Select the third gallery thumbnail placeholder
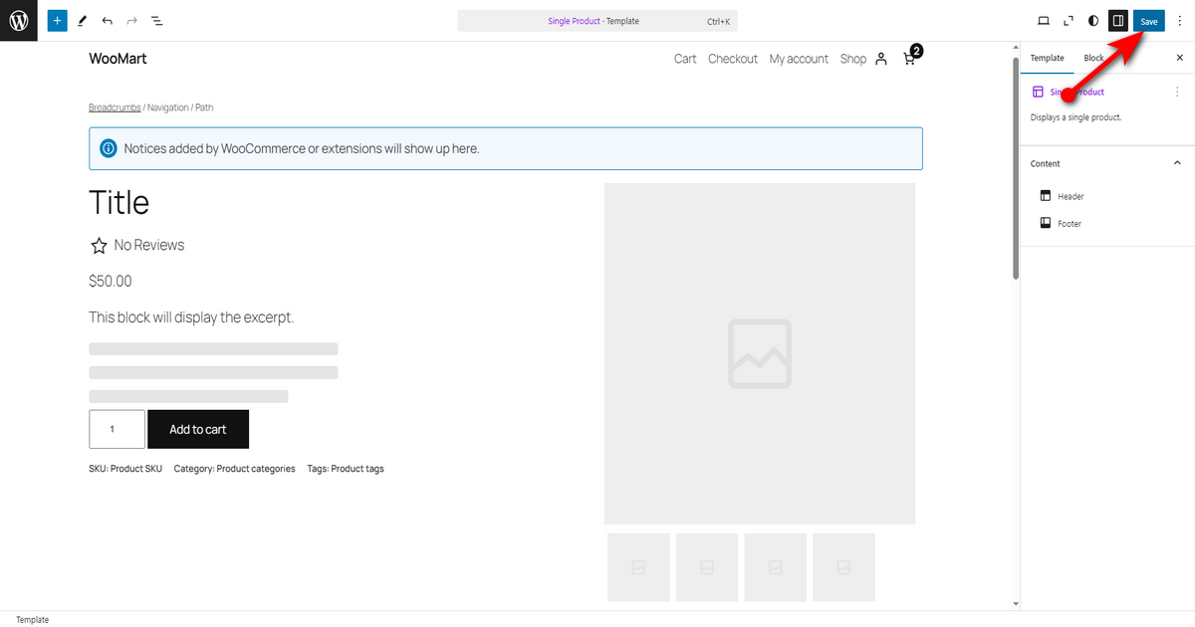 (775, 567)
